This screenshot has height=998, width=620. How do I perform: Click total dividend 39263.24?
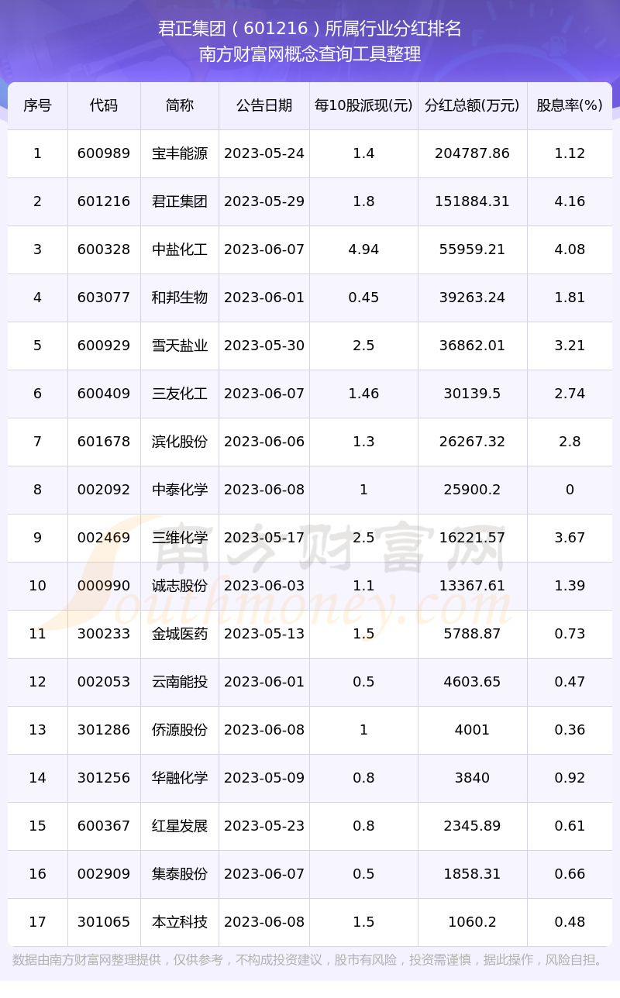[x=473, y=298]
